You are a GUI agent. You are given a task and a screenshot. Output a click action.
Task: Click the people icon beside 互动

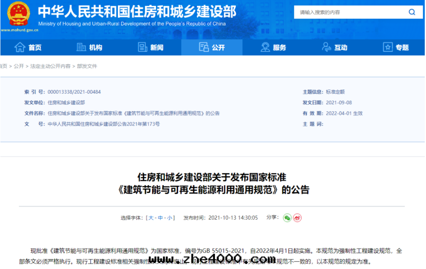coord(327,47)
